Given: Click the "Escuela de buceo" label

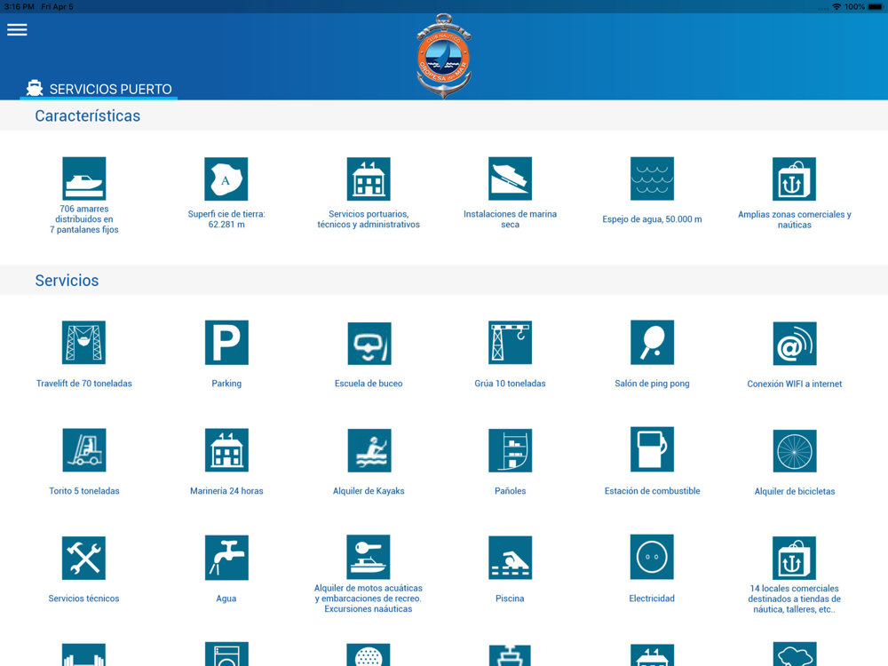Looking at the screenshot, I should (369, 384).
